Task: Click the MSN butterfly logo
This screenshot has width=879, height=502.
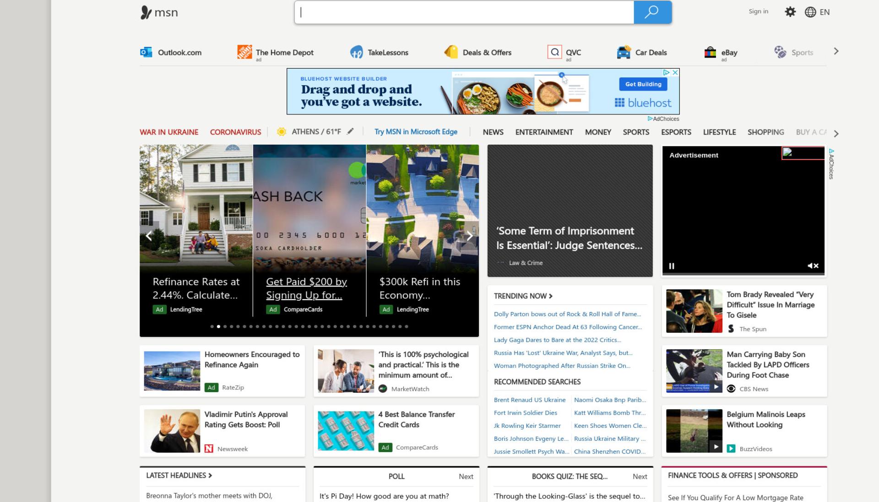Action: [x=146, y=12]
